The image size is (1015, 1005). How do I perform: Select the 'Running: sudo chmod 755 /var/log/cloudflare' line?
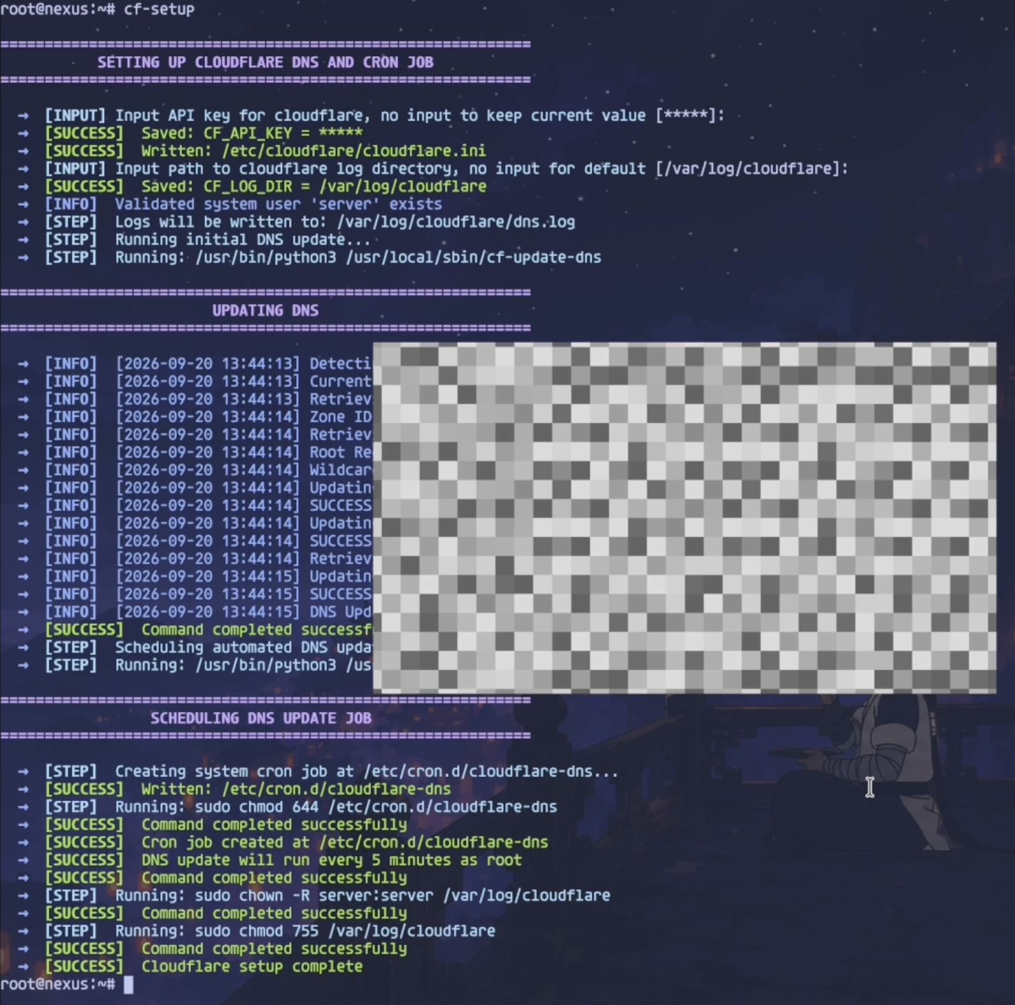point(257,931)
